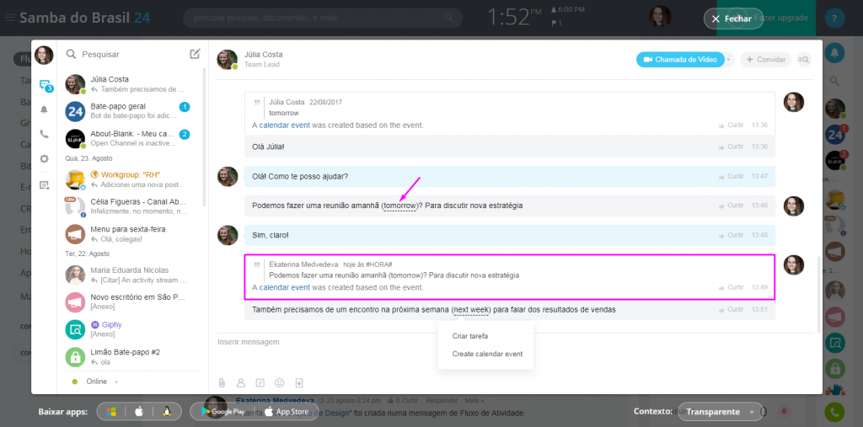Start a new chat with the compose icon

point(195,54)
